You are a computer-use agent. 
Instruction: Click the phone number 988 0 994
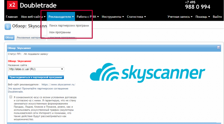coord(197,7)
